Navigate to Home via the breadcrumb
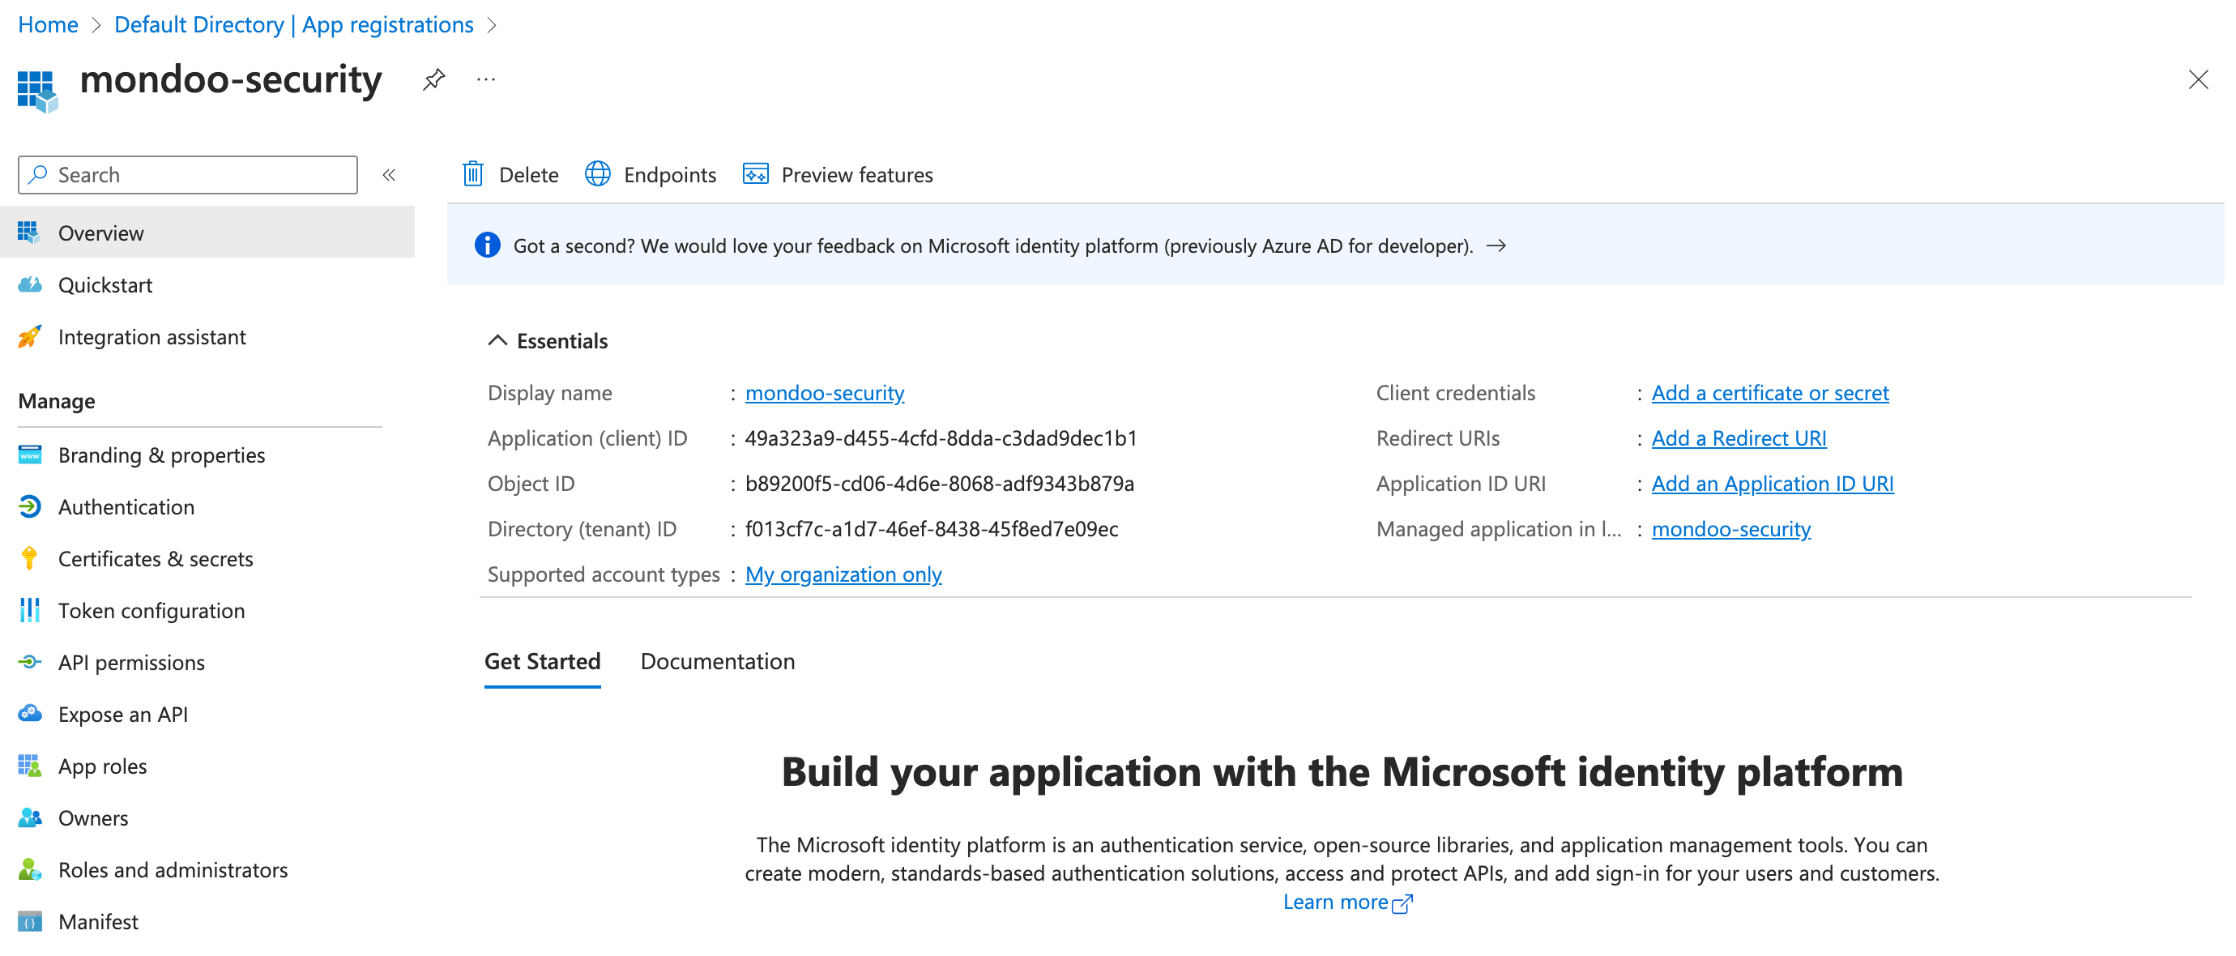 (x=48, y=24)
